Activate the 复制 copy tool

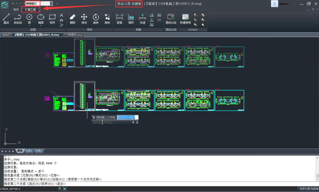tap(107, 19)
